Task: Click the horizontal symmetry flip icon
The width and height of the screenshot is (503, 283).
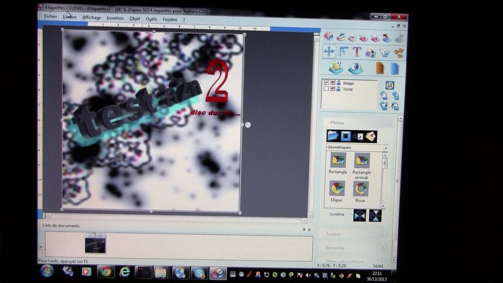Action: 360,215
